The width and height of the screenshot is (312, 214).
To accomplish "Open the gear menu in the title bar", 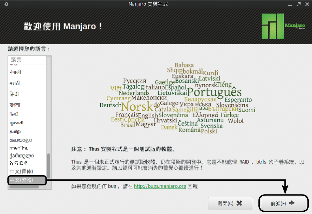I will pyautogui.click(x=6, y=4).
